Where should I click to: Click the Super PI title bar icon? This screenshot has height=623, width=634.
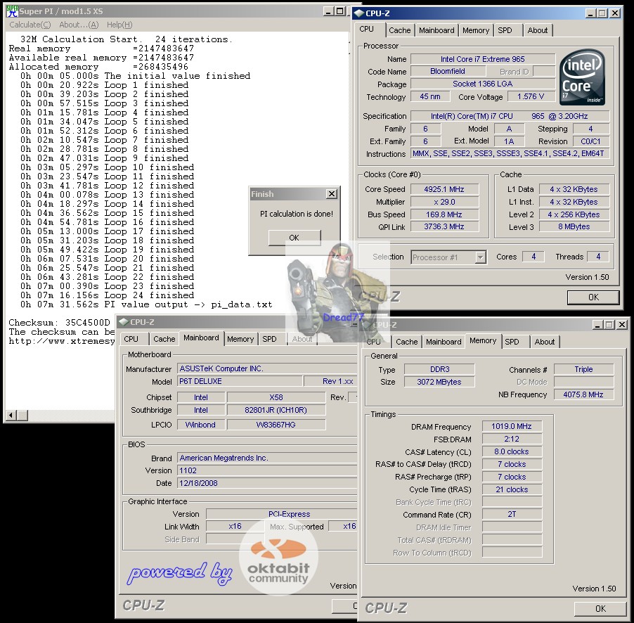tap(12, 11)
